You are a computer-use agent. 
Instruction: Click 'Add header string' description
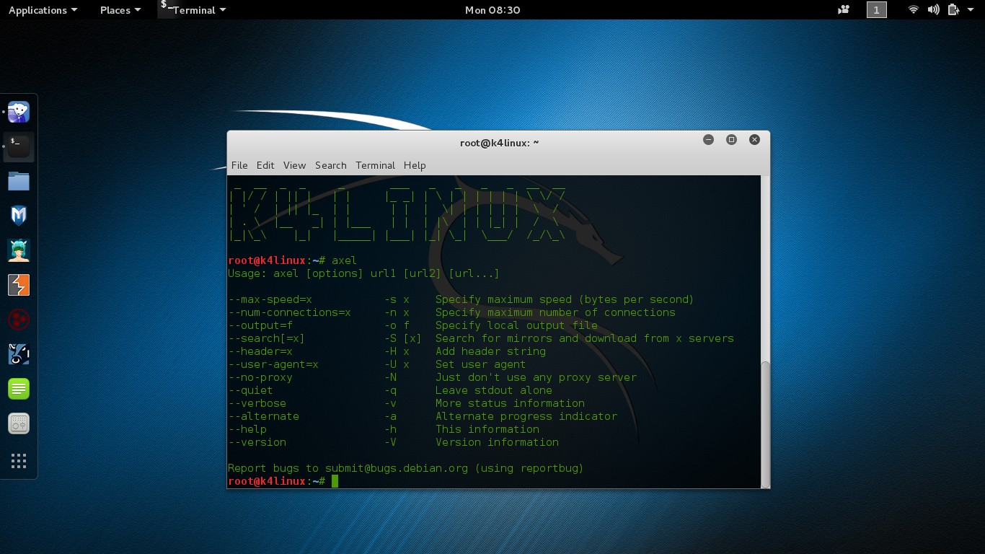click(x=490, y=351)
